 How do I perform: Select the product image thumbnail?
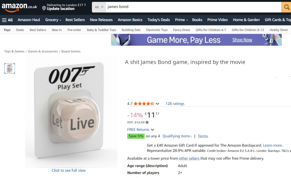pos(10,68)
